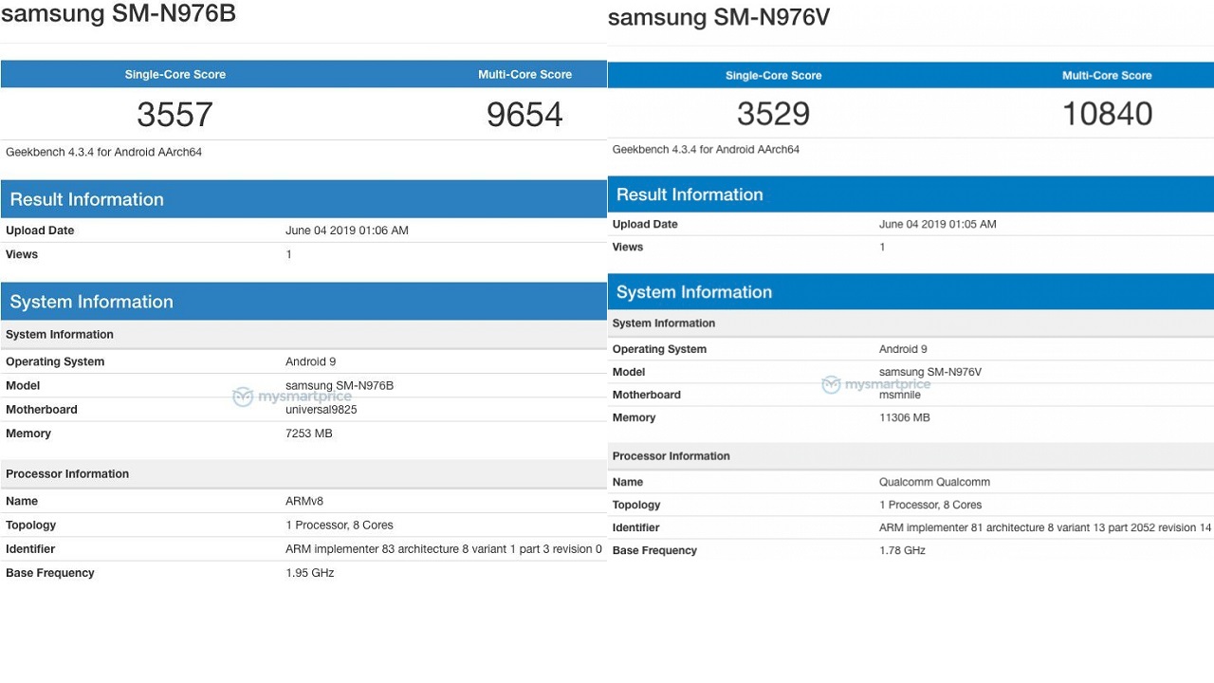Click the samsung SM-N976V page title

coord(719,18)
